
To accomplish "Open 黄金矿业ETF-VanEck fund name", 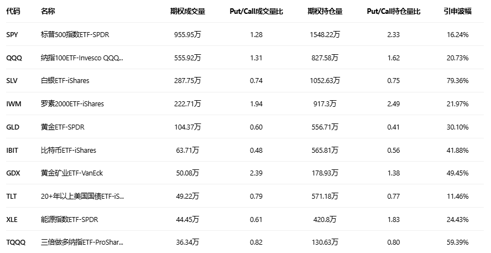I will [72, 173].
